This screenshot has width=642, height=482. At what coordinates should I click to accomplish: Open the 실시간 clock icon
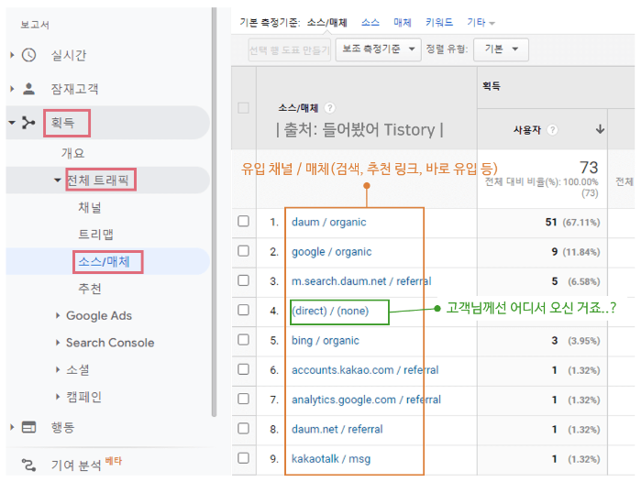pyautogui.click(x=28, y=55)
